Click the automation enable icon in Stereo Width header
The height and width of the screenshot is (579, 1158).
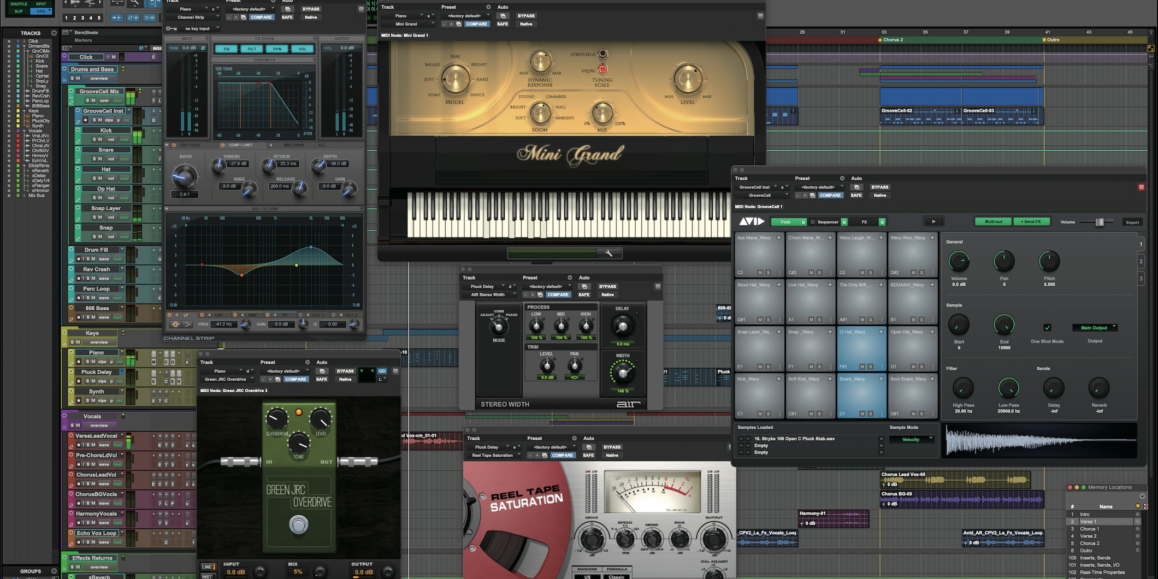coord(584,286)
